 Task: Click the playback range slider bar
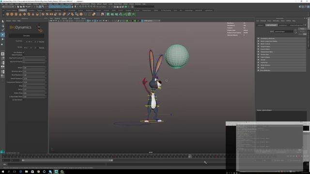67,160
